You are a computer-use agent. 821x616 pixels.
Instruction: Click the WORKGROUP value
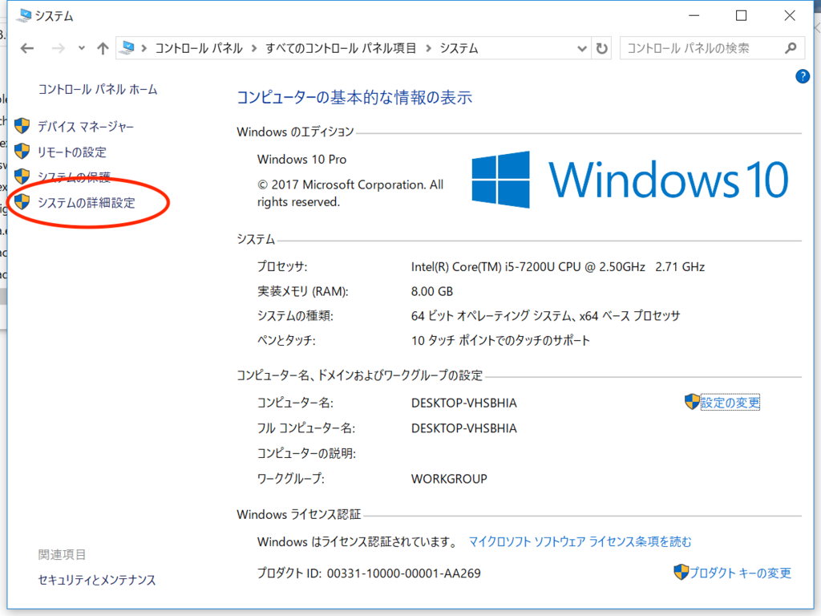point(449,479)
